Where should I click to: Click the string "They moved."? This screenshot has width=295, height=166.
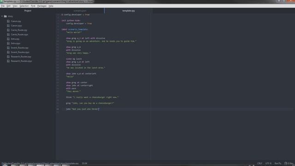click(x=73, y=91)
